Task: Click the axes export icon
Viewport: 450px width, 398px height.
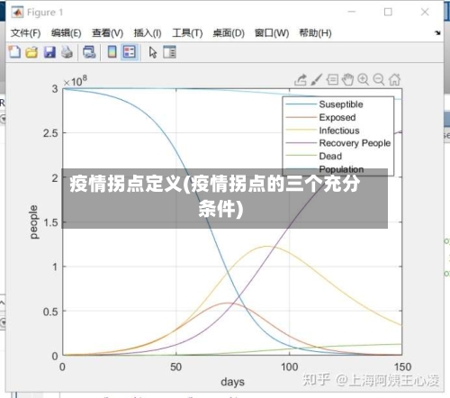Action: point(301,79)
